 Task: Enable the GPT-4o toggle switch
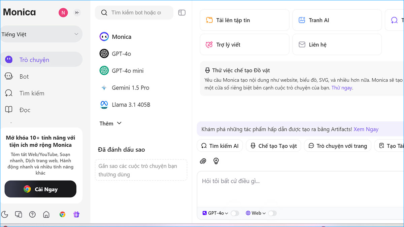(235, 213)
